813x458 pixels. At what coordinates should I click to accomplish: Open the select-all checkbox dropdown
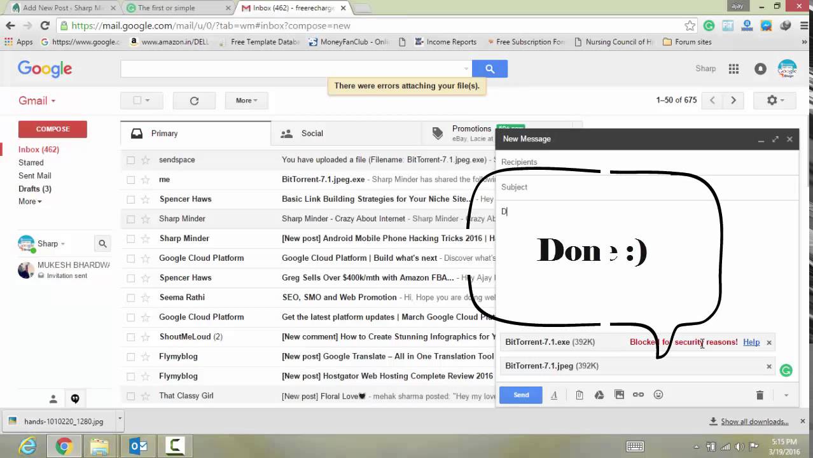click(x=148, y=101)
